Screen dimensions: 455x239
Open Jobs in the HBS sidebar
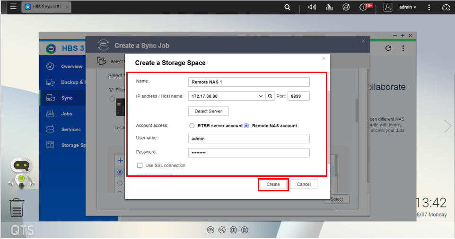coord(66,114)
